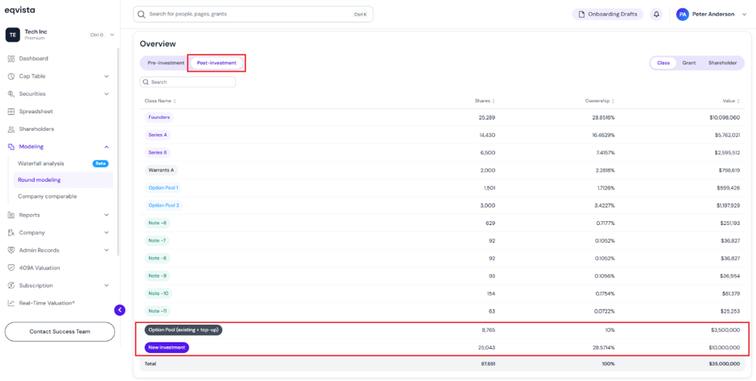756x381 pixels.
Task: Switch to Post-investment view
Action: [x=217, y=63]
